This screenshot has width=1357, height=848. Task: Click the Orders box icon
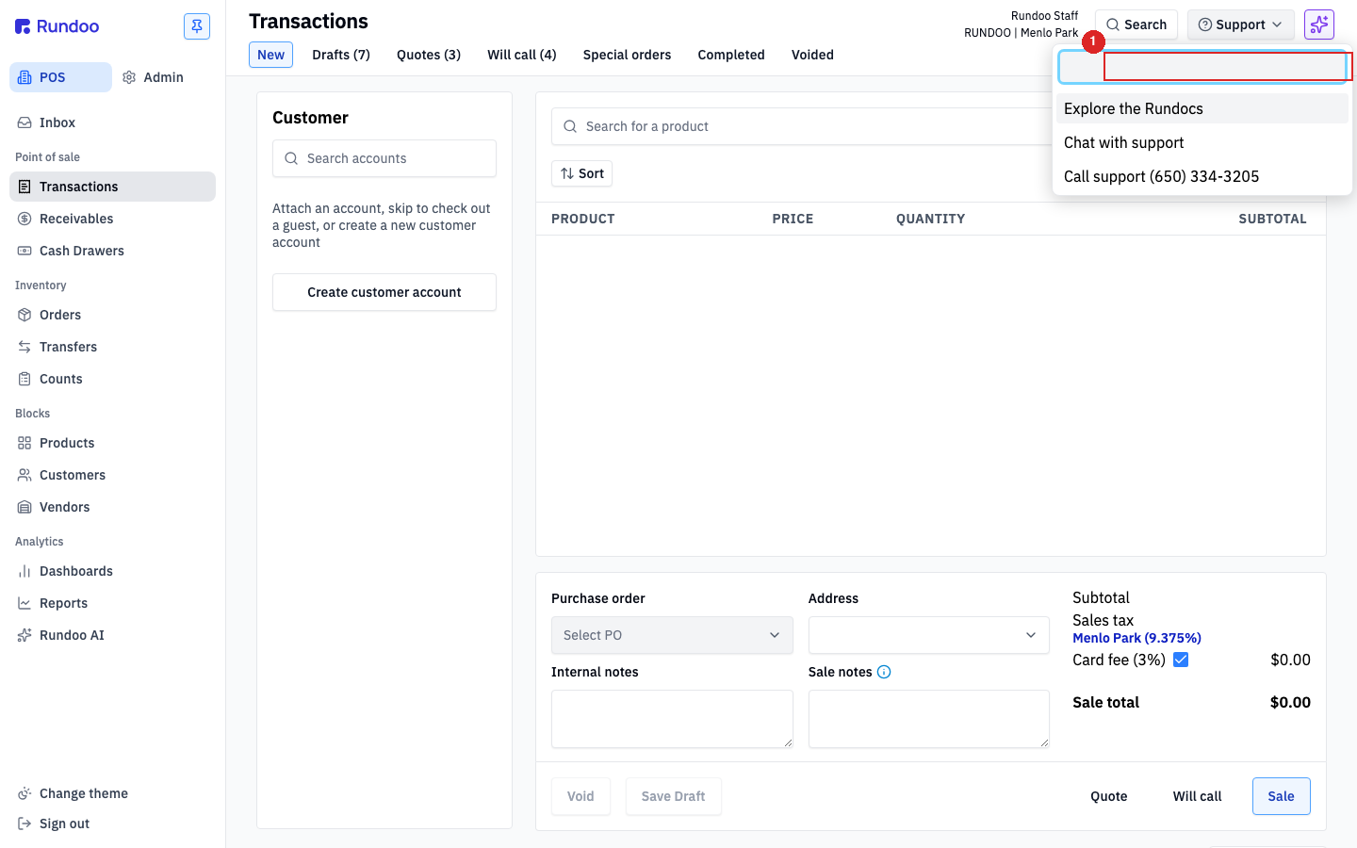point(25,315)
